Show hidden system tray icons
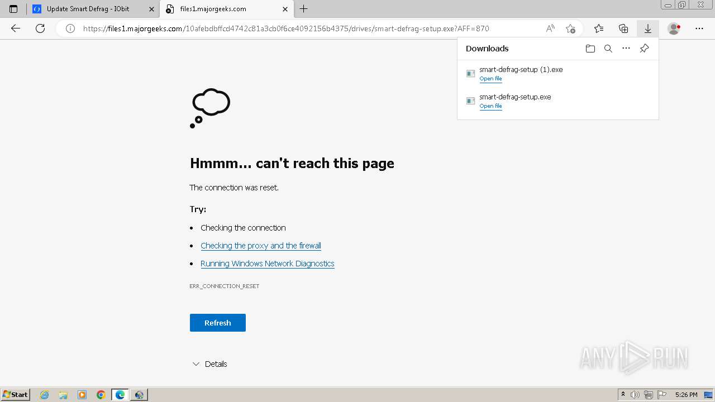Viewport: 715px width, 402px height. pyautogui.click(x=623, y=395)
